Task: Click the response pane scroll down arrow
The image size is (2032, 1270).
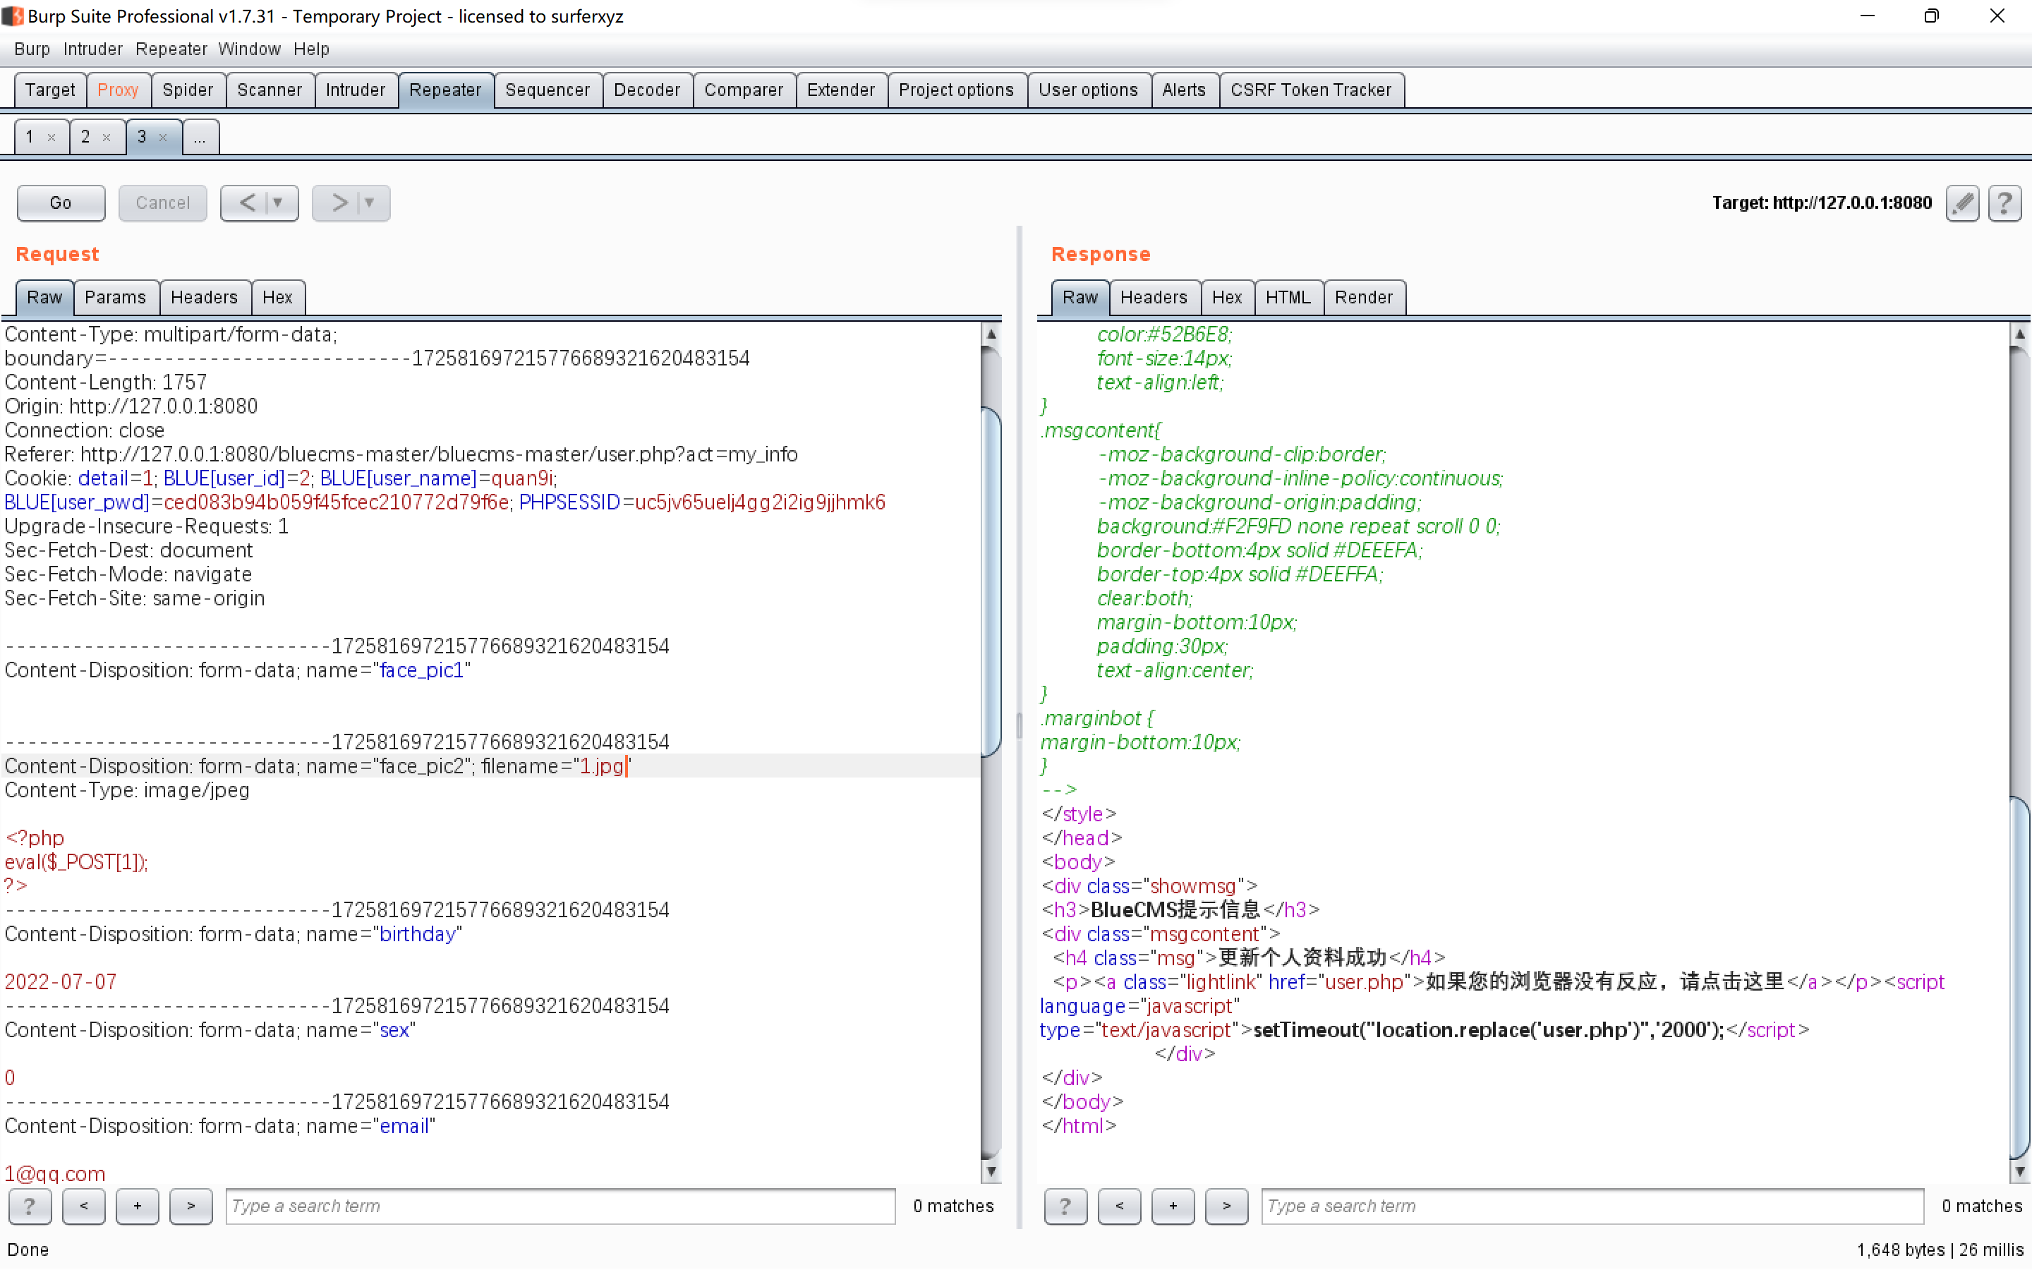Action: pos(2019,1171)
